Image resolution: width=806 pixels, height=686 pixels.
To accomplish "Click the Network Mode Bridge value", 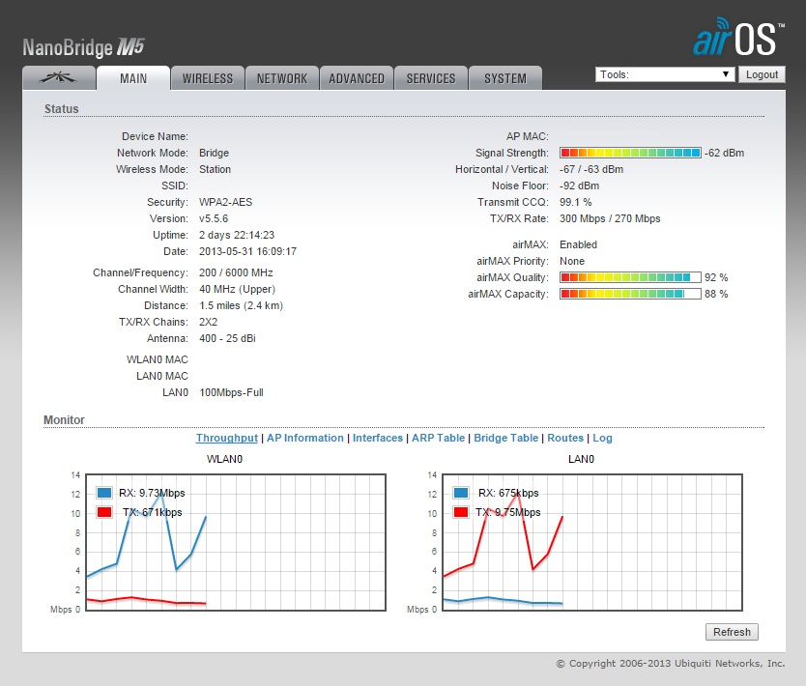I will pos(214,153).
